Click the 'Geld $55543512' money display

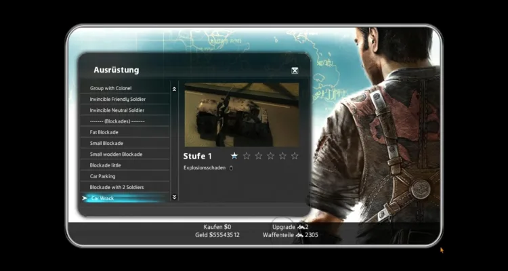click(217, 234)
